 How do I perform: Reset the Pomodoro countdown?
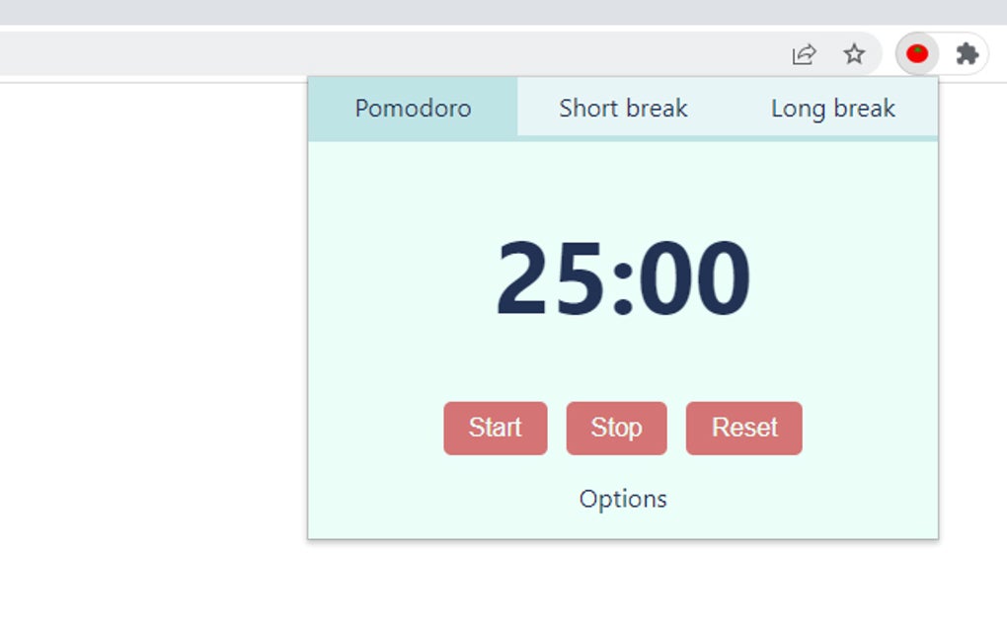744,428
